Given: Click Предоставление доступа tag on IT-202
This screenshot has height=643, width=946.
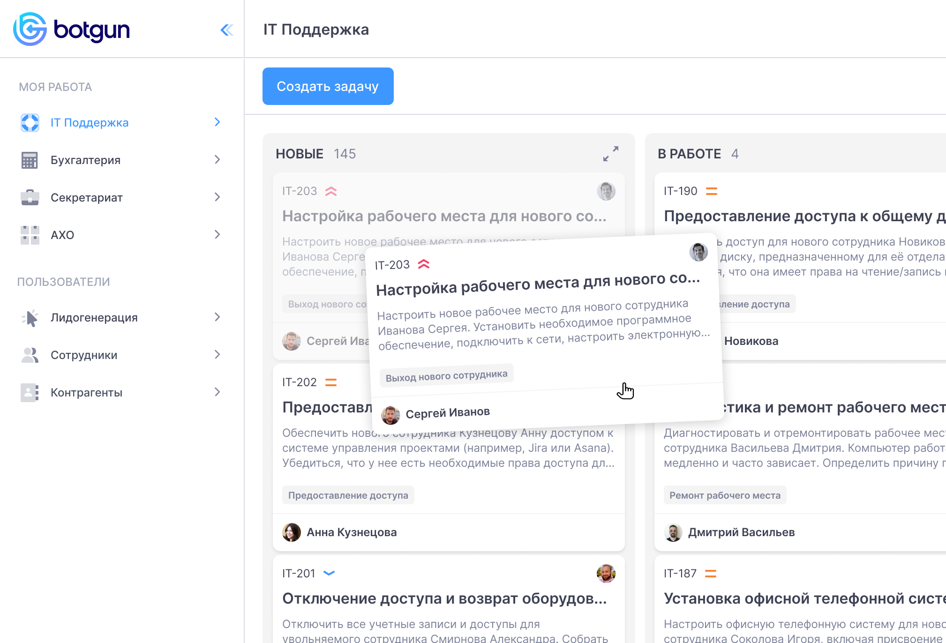Looking at the screenshot, I should pyautogui.click(x=348, y=495).
